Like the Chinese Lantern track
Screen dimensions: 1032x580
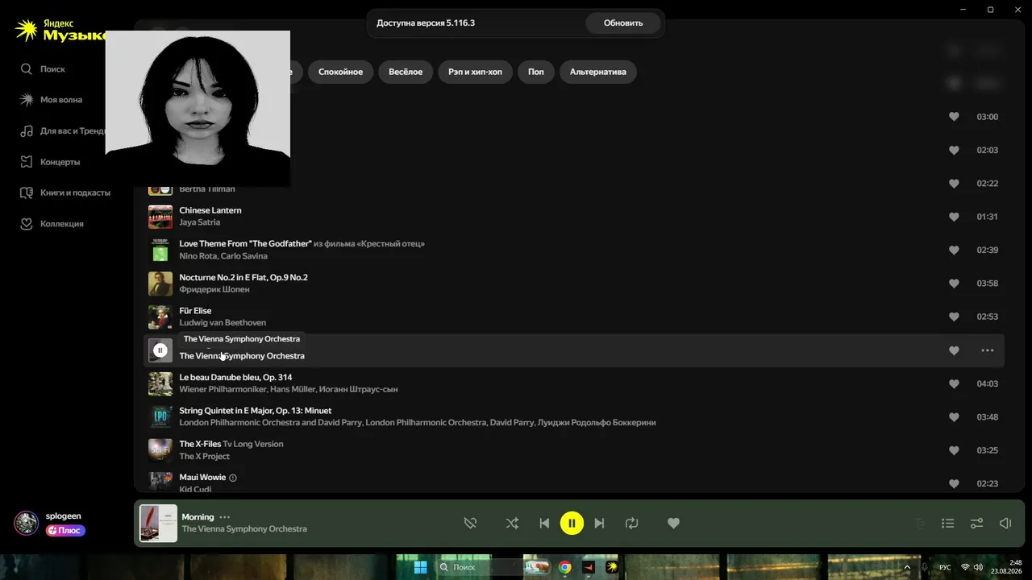(954, 217)
